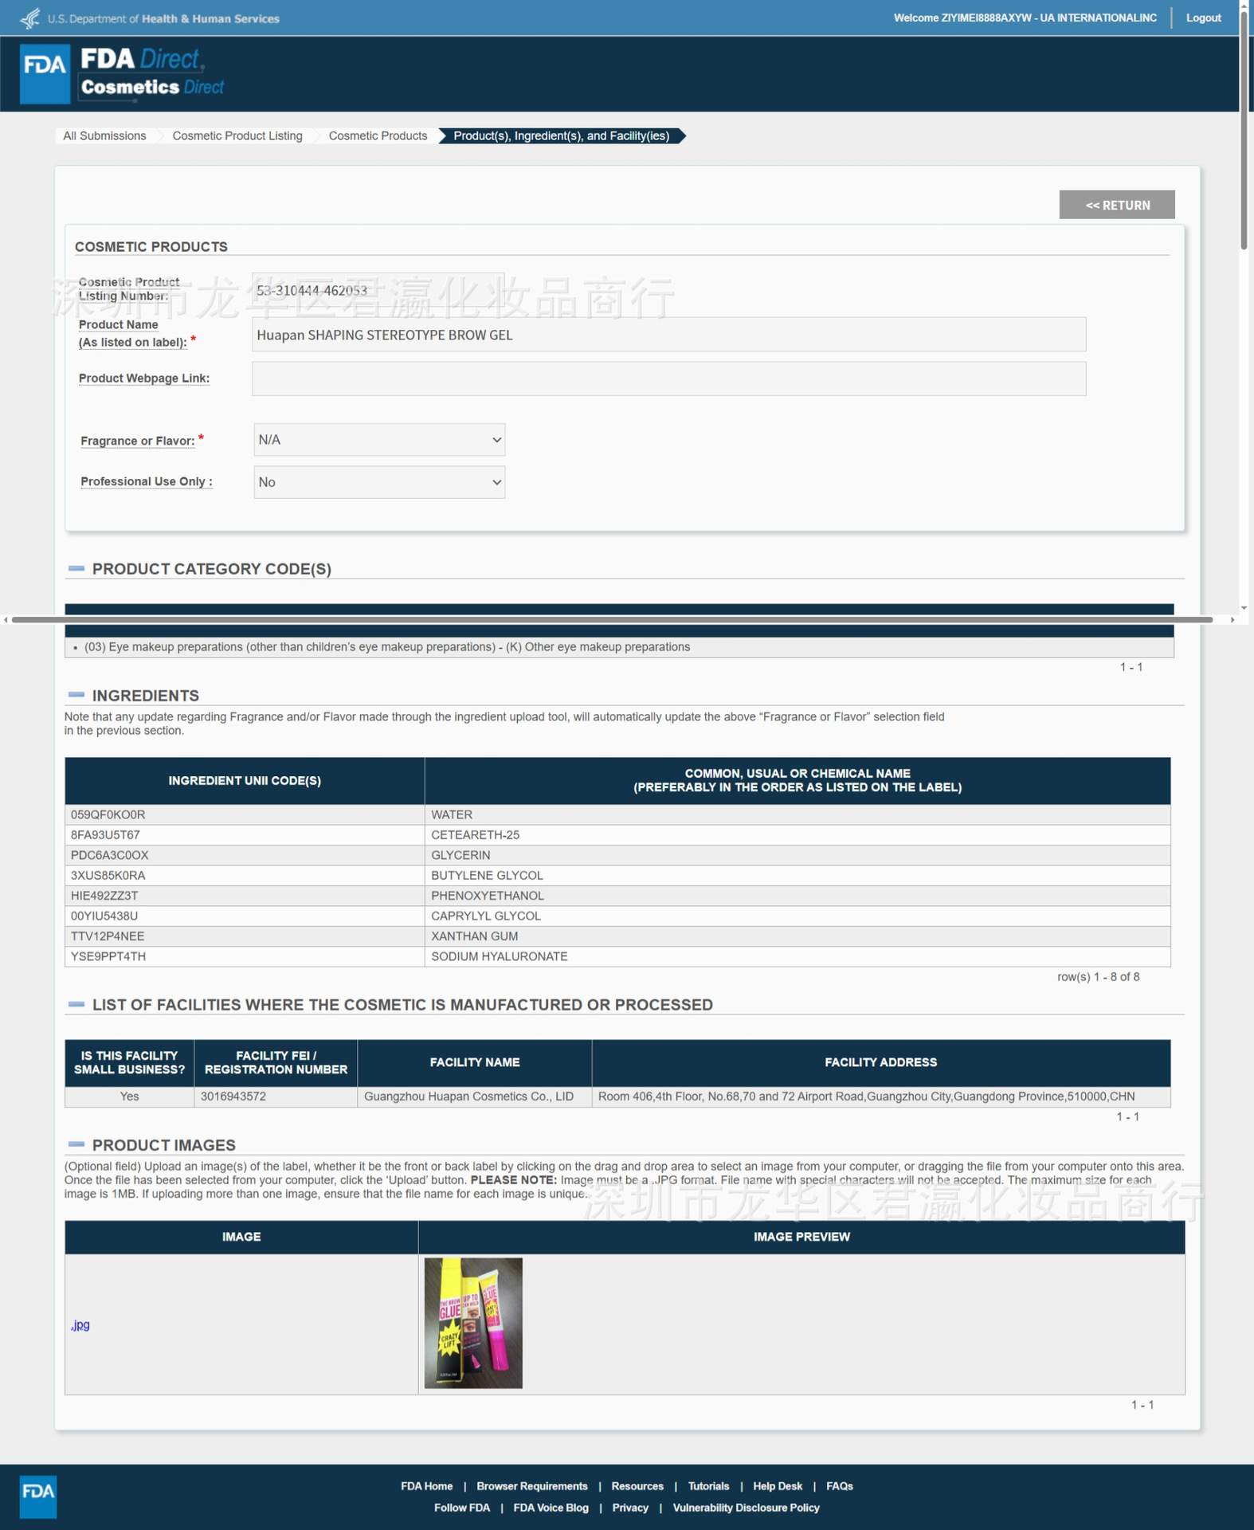Click the FDA logo in the header
This screenshot has width=1254, height=1530.
[45, 73]
